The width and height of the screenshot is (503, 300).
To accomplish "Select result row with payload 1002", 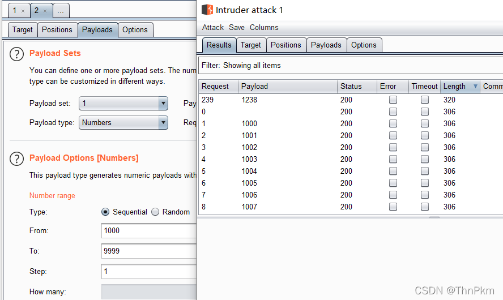I will pos(351,147).
